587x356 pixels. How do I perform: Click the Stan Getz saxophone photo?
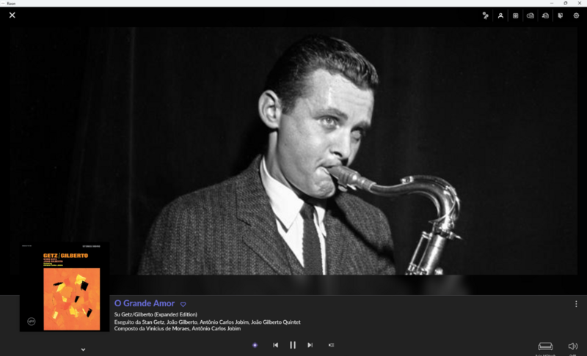293,151
